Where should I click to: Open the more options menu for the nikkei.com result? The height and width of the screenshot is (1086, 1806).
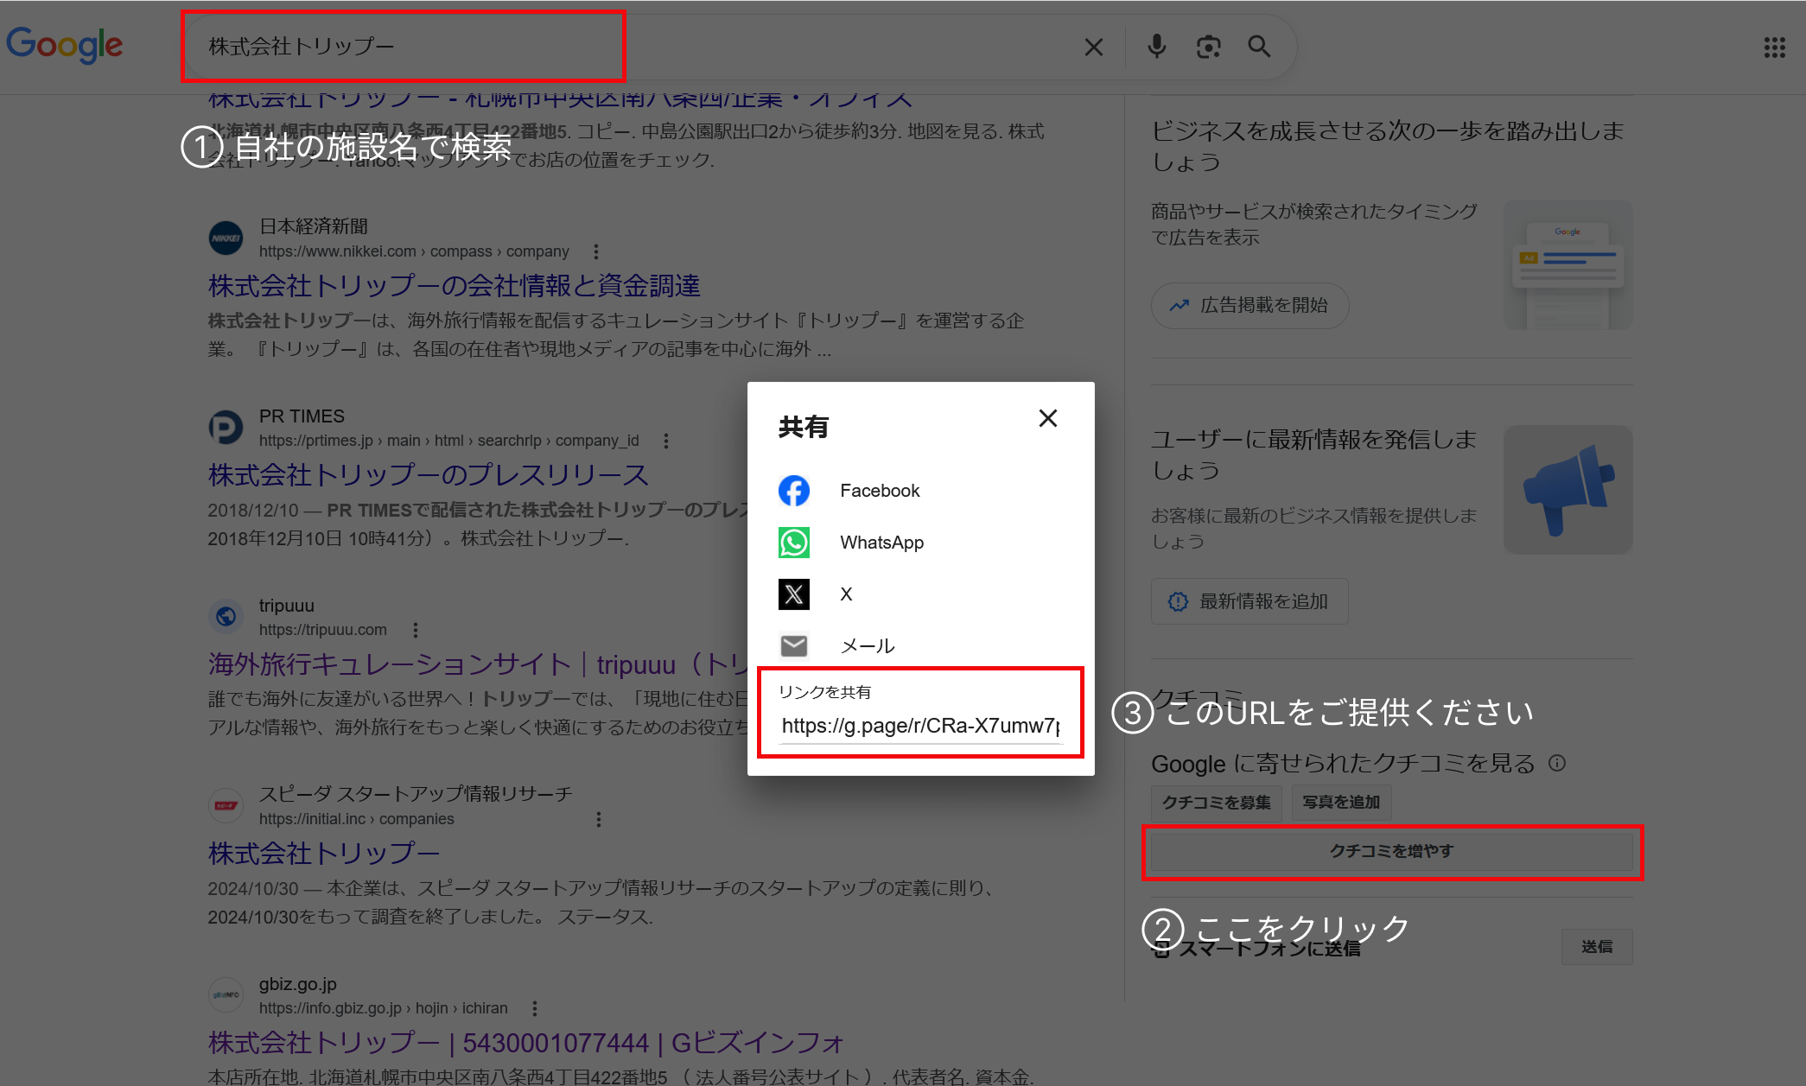point(595,251)
